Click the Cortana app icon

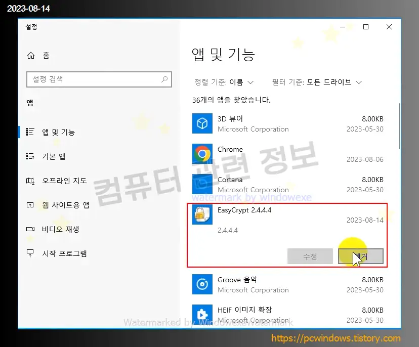point(202,184)
